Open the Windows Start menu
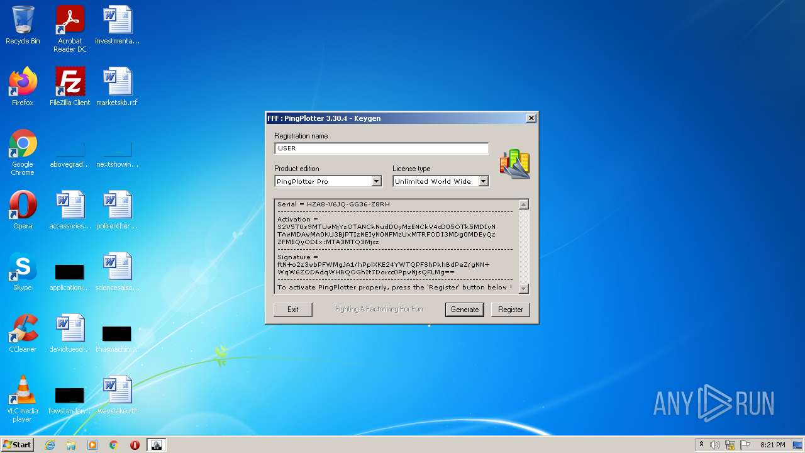 tap(18, 445)
